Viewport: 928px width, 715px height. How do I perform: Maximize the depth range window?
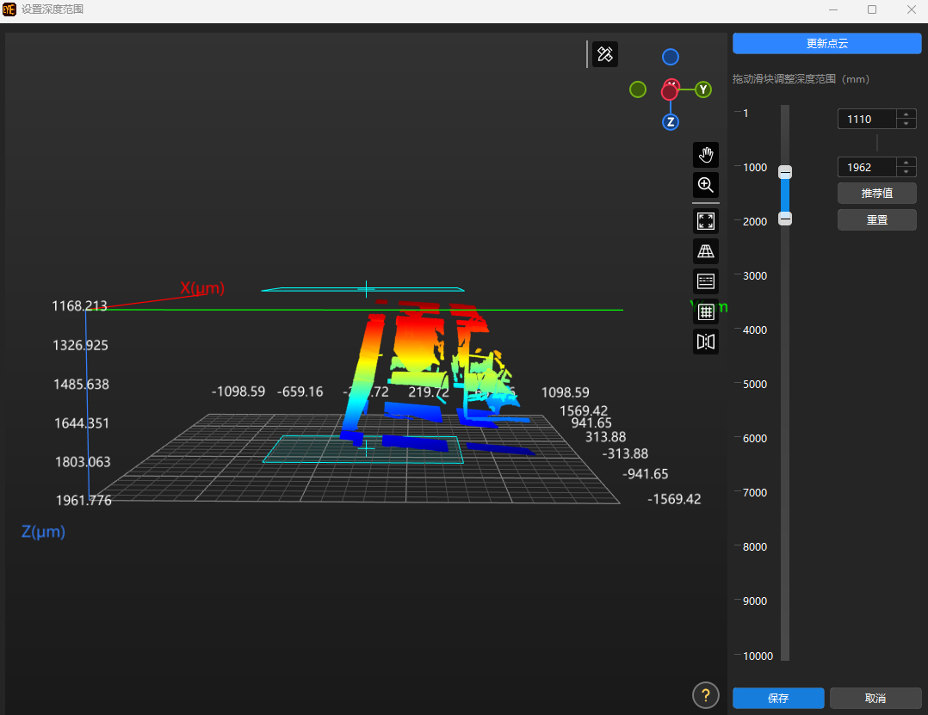coord(872,9)
